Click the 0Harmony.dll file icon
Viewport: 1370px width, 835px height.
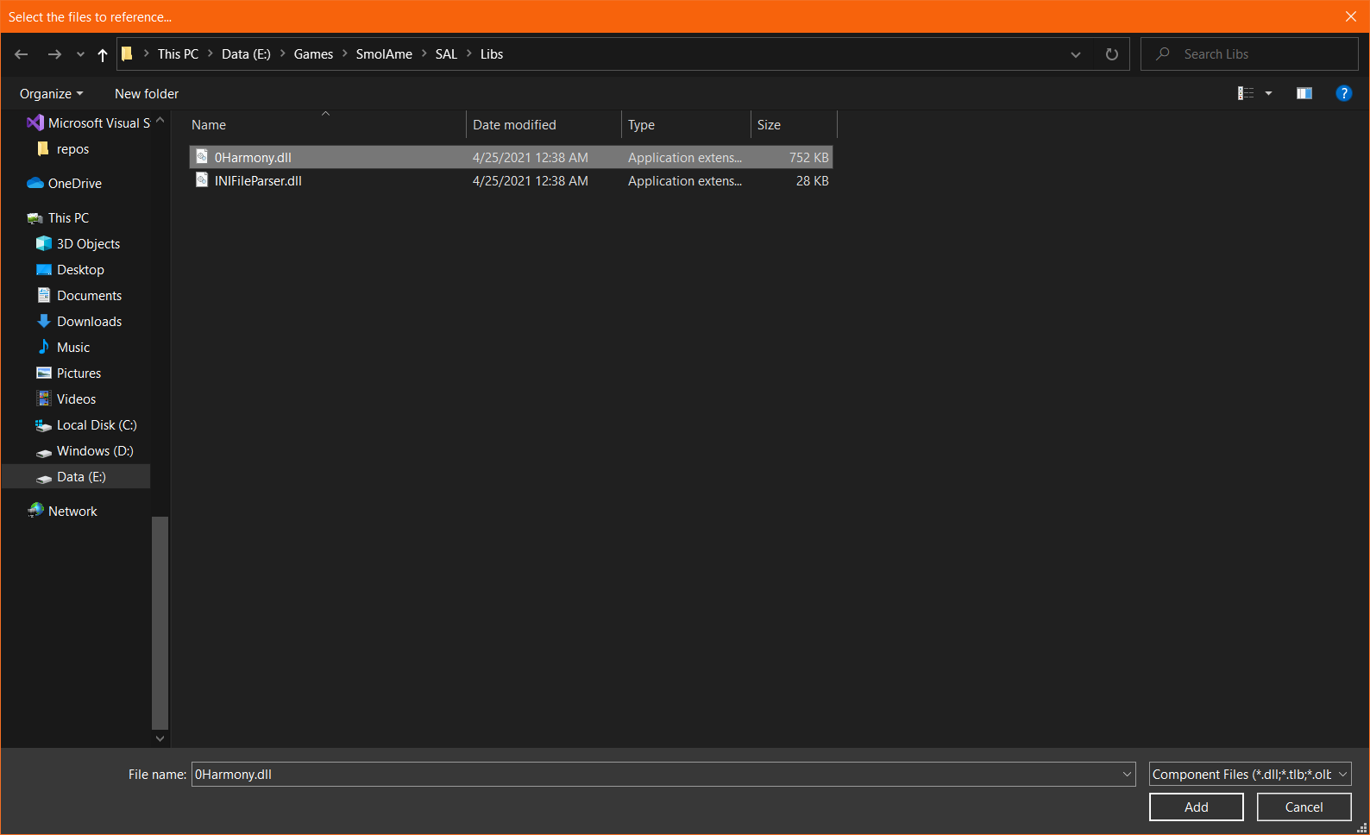pyautogui.click(x=202, y=156)
